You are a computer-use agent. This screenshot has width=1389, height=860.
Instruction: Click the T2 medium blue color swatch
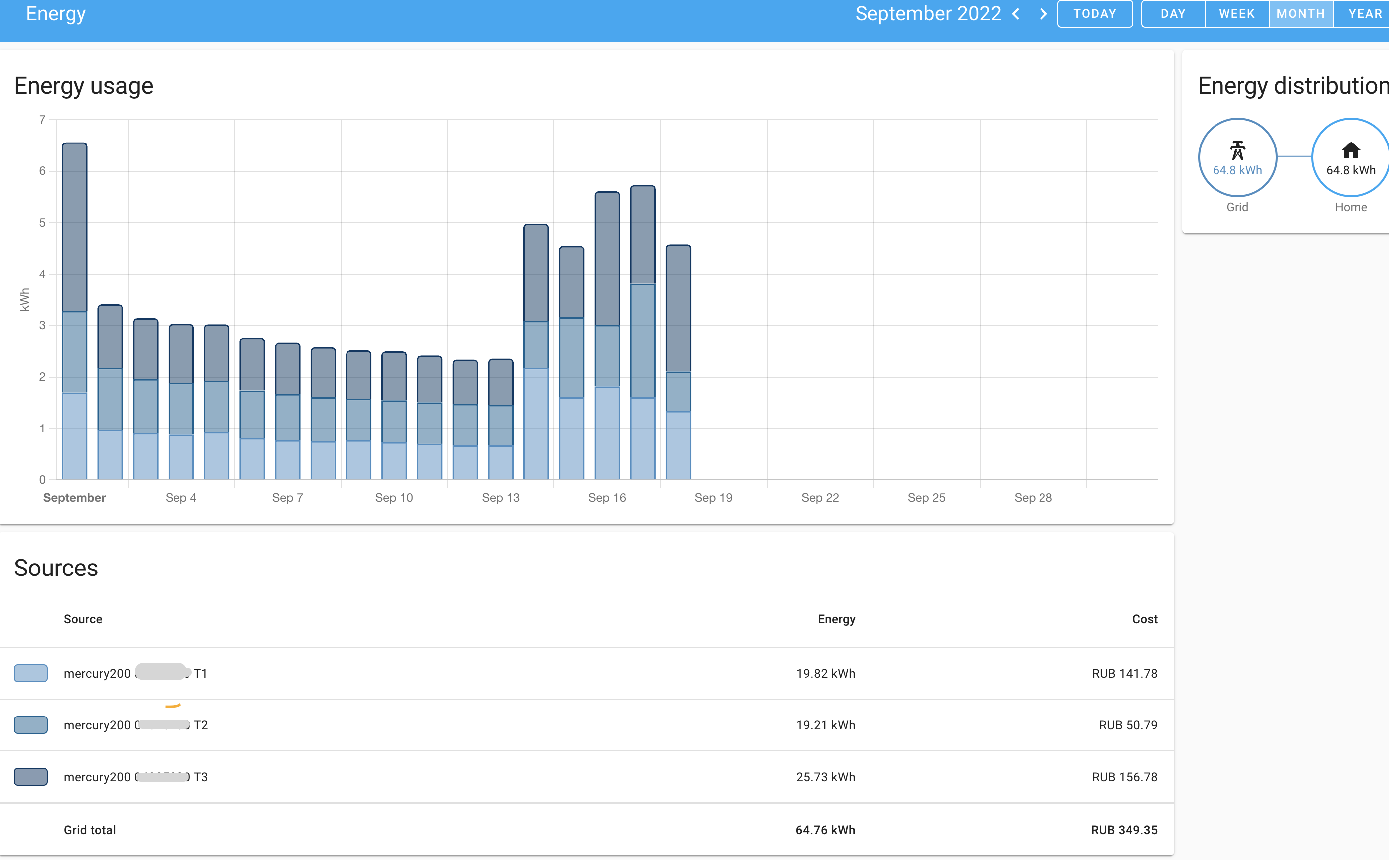[x=31, y=725]
